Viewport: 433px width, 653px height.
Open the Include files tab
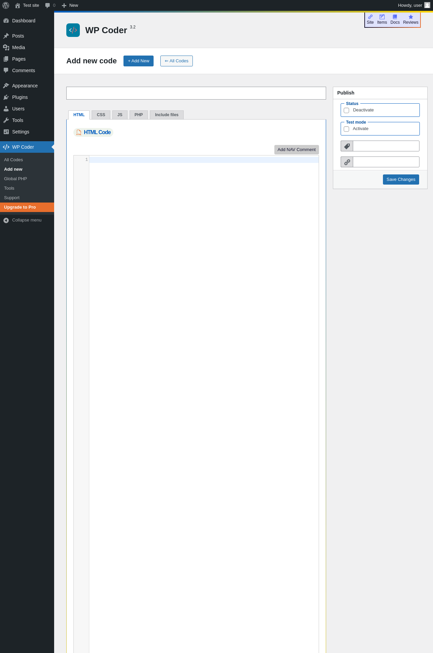pyautogui.click(x=167, y=115)
